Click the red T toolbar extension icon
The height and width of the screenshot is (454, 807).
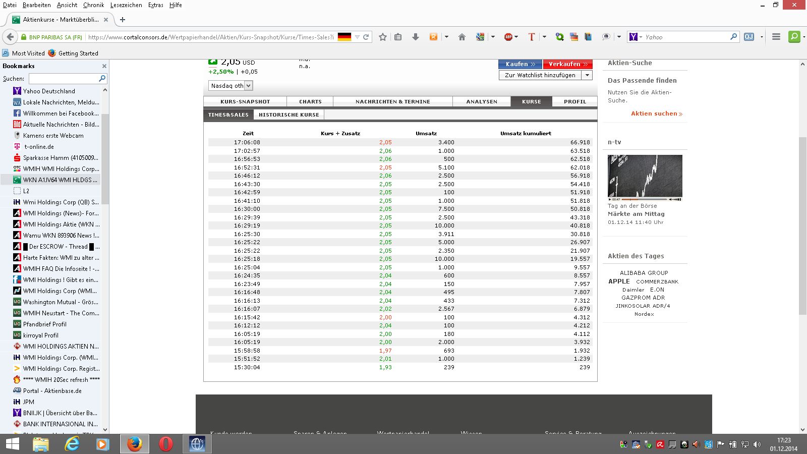click(x=531, y=37)
